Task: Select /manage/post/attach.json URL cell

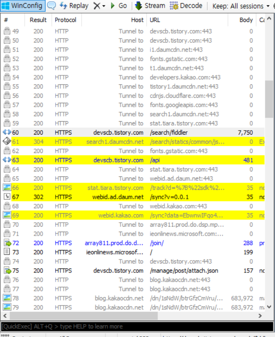Action: [184, 271]
